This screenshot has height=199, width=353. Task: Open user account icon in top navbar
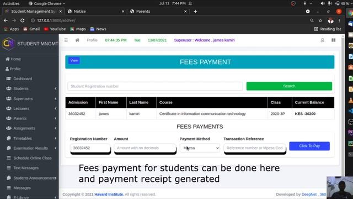coord(322,40)
